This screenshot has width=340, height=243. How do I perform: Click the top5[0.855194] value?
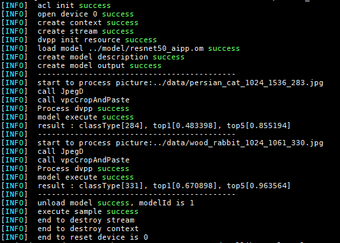(x=259, y=125)
